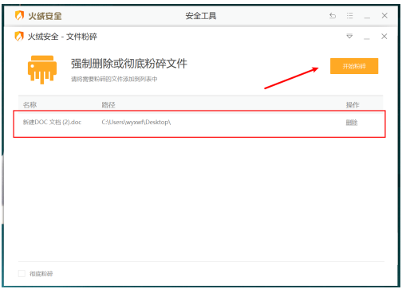The width and height of the screenshot is (402, 289).
Task: Click the 请将需要粉碎的文件添加到列表中 hint text
Action: click(114, 79)
